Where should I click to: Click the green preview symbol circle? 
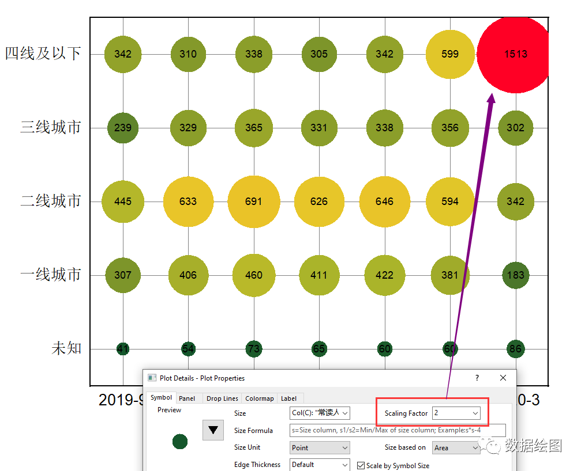(180, 442)
